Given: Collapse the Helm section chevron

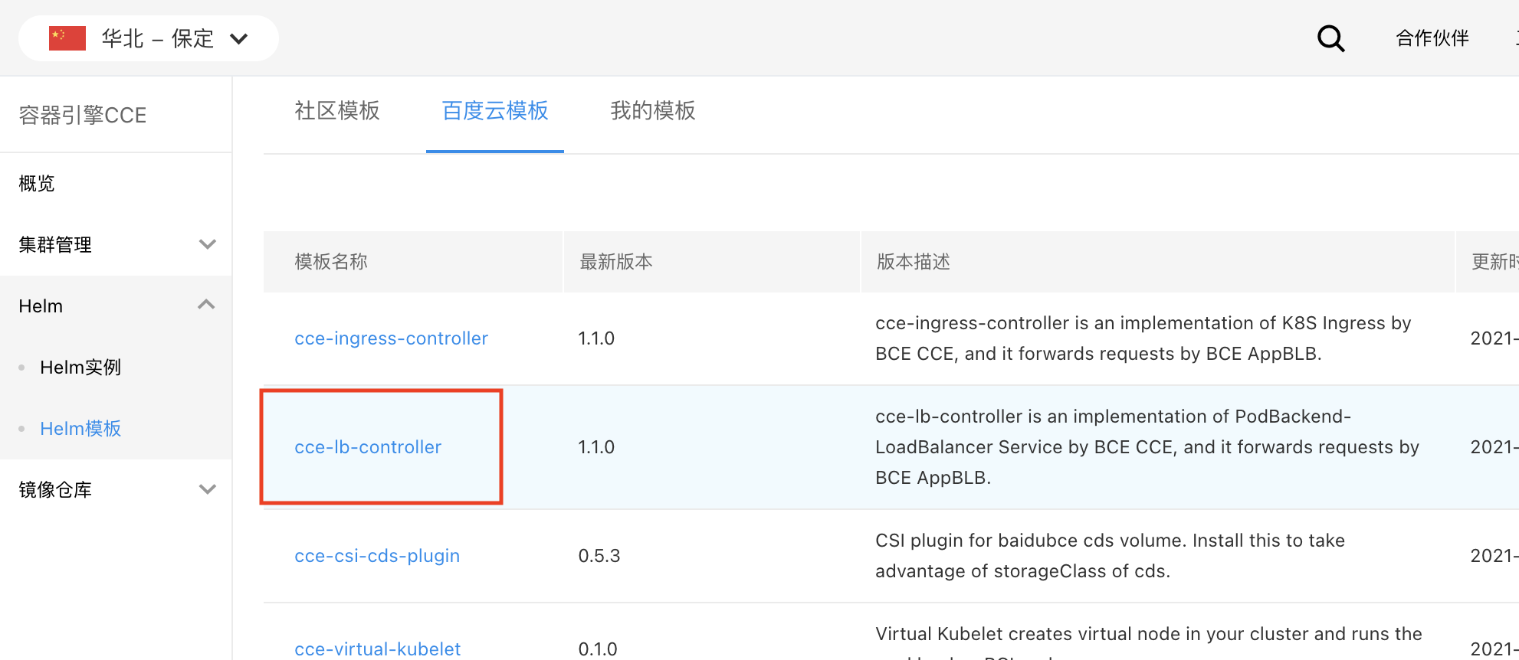Looking at the screenshot, I should (206, 305).
